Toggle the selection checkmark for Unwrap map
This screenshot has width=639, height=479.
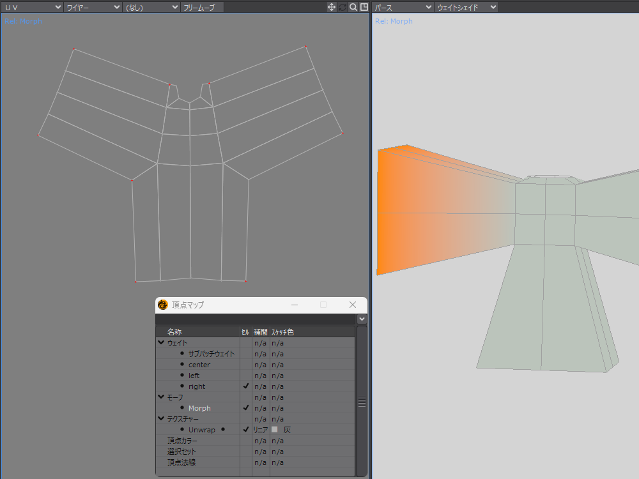pos(246,430)
